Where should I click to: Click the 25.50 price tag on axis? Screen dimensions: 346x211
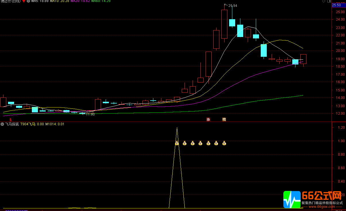point(336,5)
